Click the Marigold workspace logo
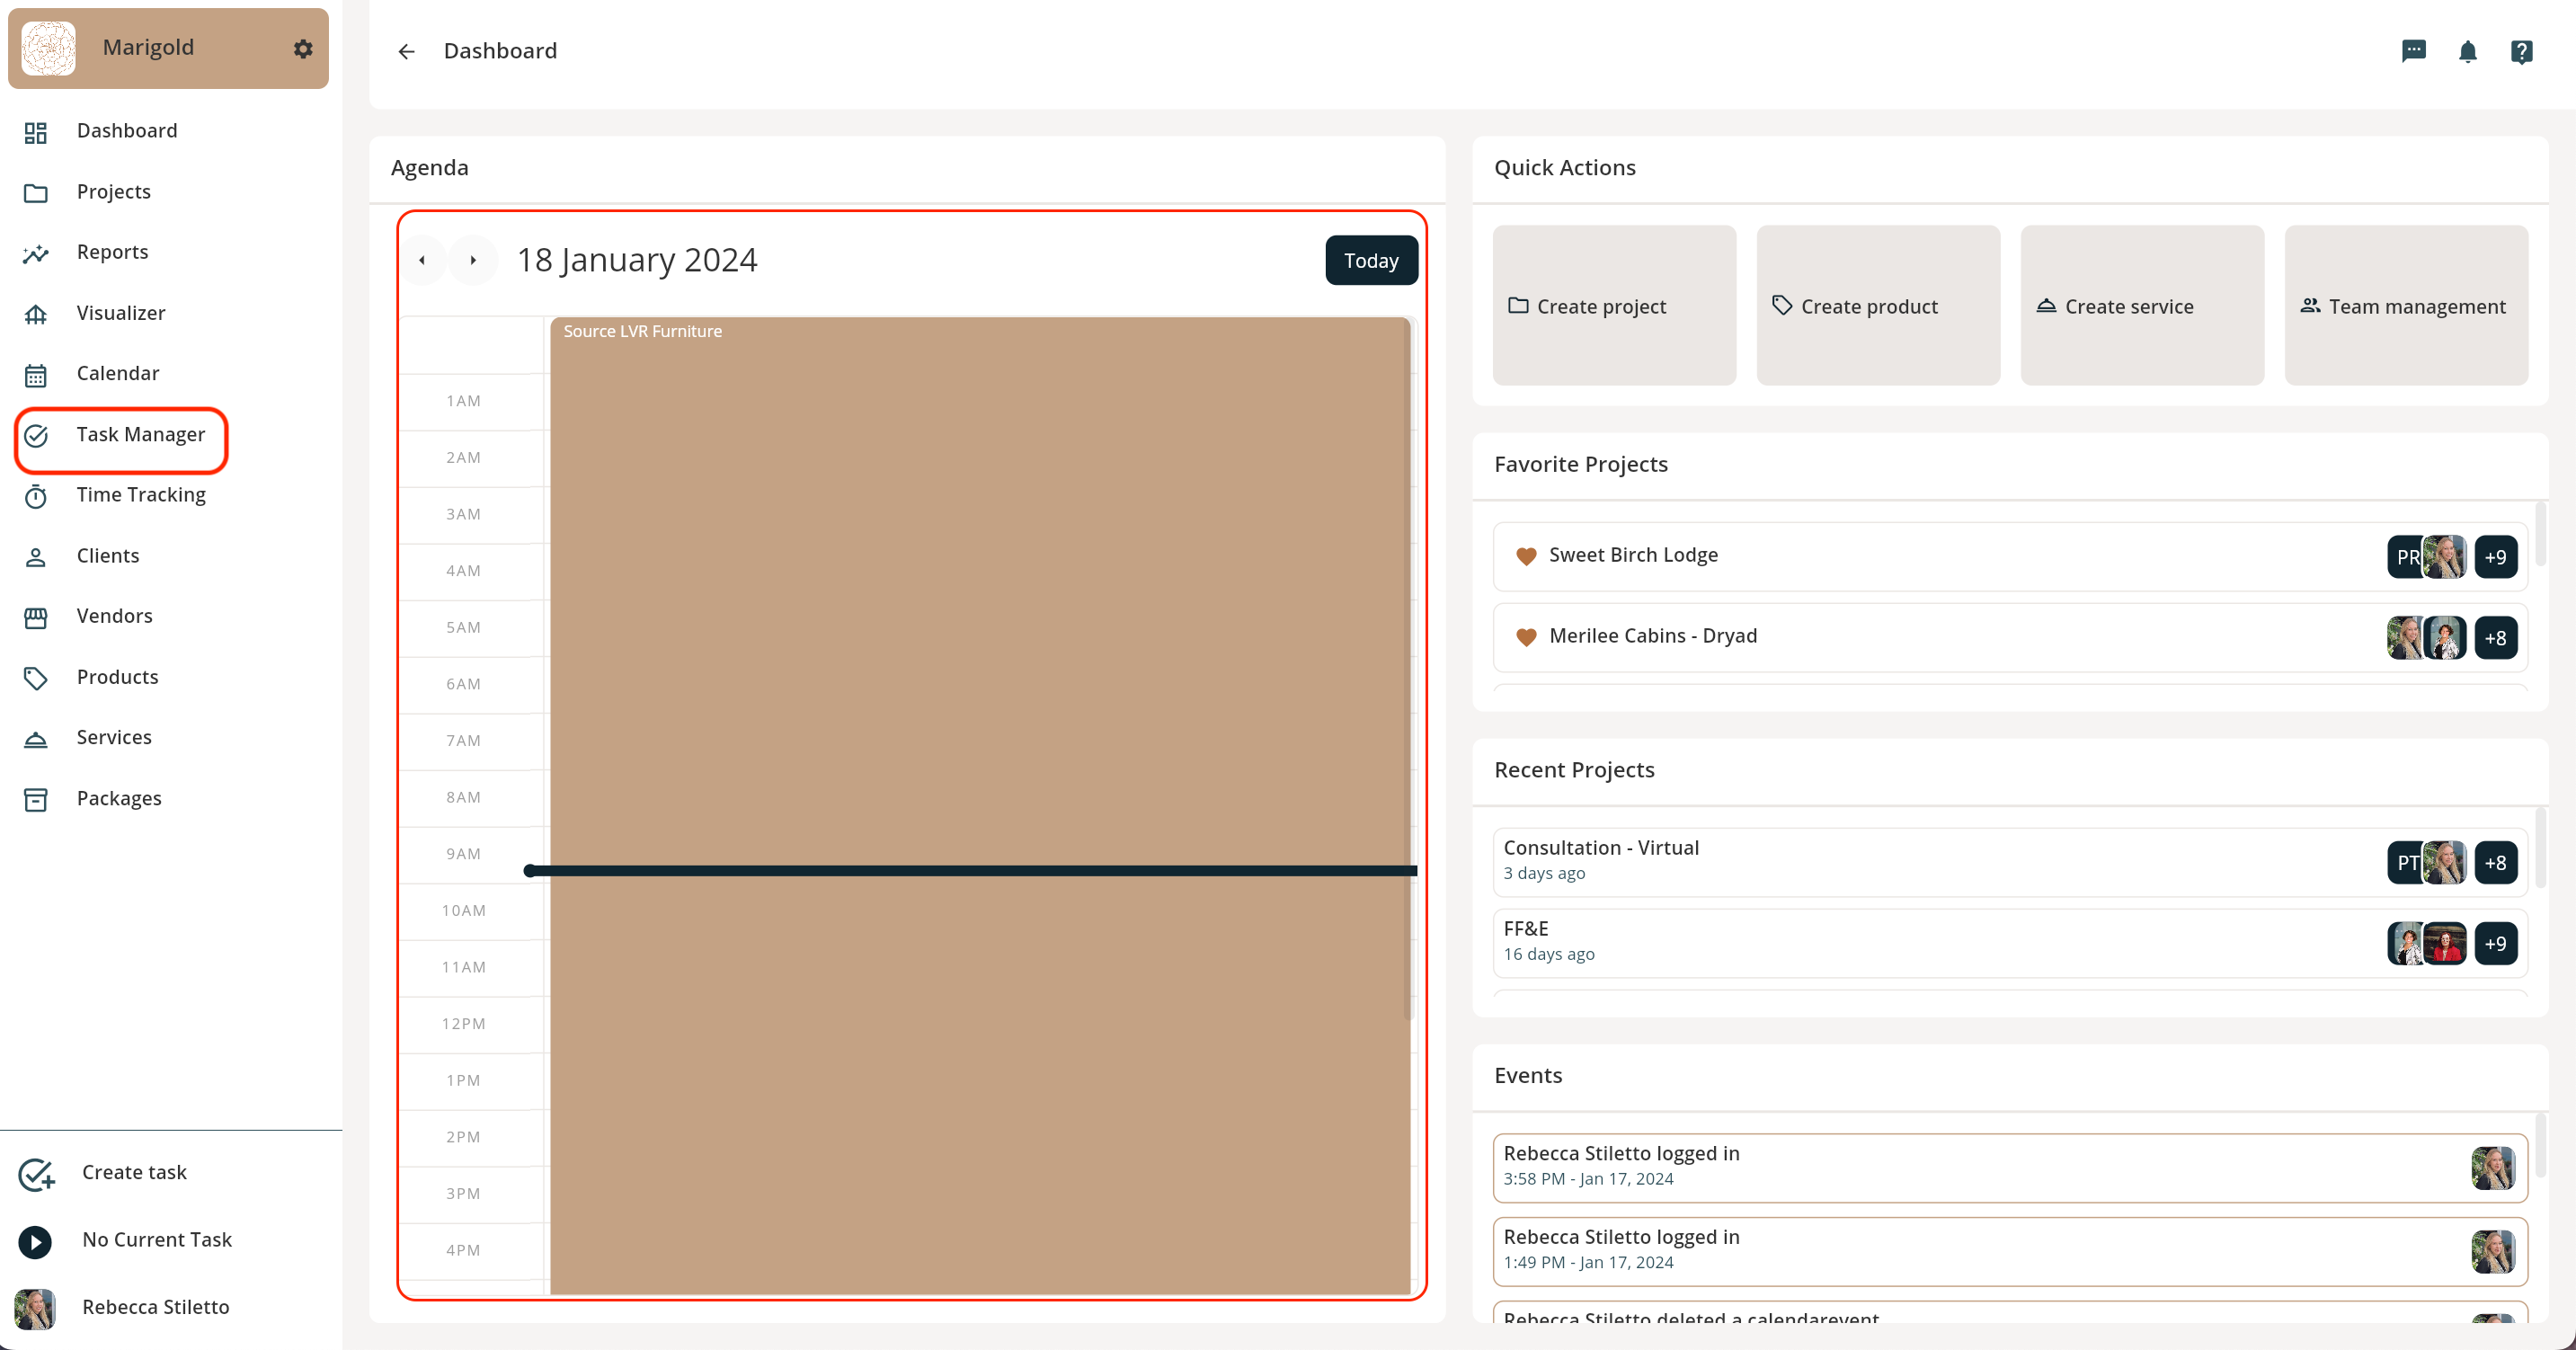The image size is (2576, 1350). point(49,48)
